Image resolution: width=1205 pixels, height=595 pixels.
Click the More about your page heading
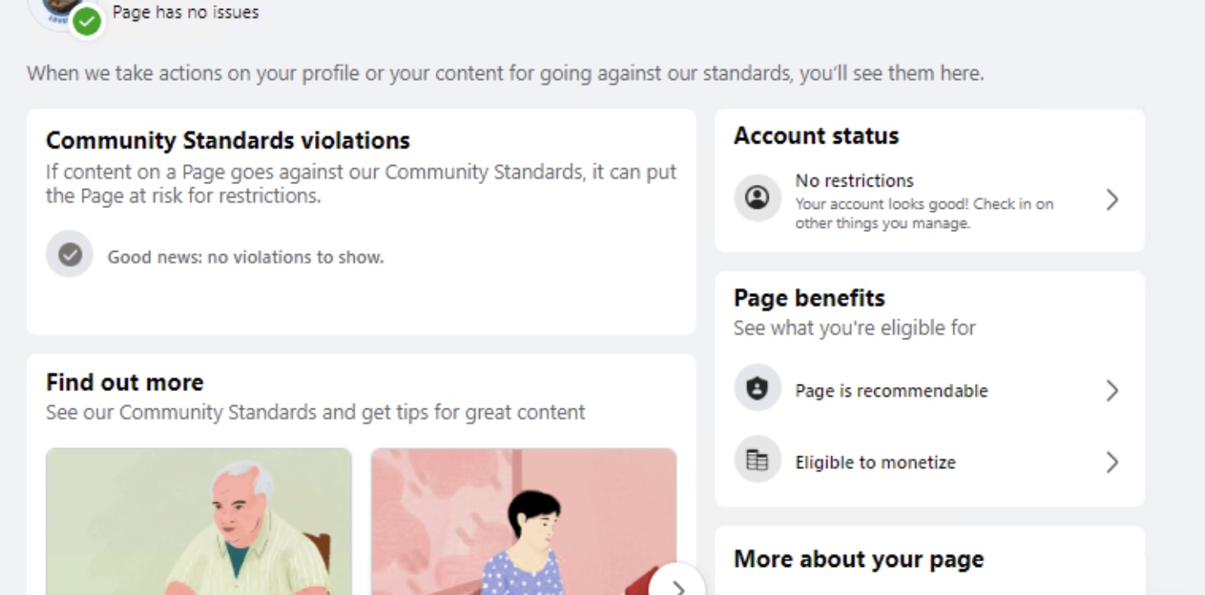click(859, 559)
